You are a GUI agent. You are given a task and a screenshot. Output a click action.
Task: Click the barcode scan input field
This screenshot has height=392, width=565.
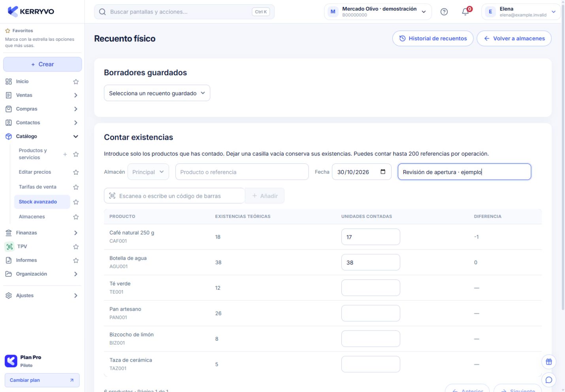174,196
